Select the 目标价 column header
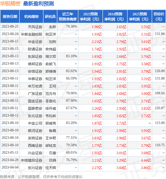This screenshot has width=166, height=179. tap(159, 16)
